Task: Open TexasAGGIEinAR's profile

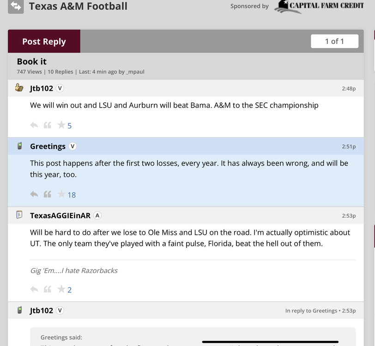Action: (60, 215)
